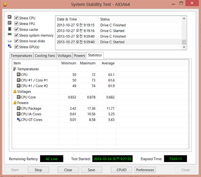Open the Voltages tab
This screenshot has height=177, width=201.
pyautogui.click(x=64, y=55)
